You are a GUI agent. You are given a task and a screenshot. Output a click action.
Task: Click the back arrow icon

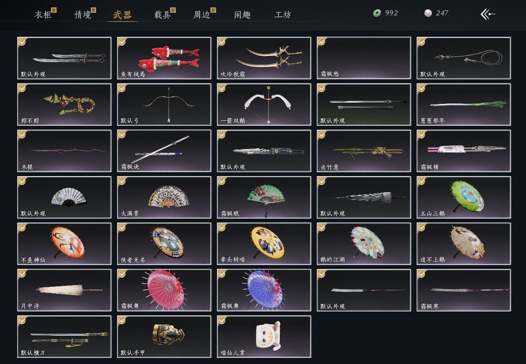pyautogui.click(x=488, y=14)
